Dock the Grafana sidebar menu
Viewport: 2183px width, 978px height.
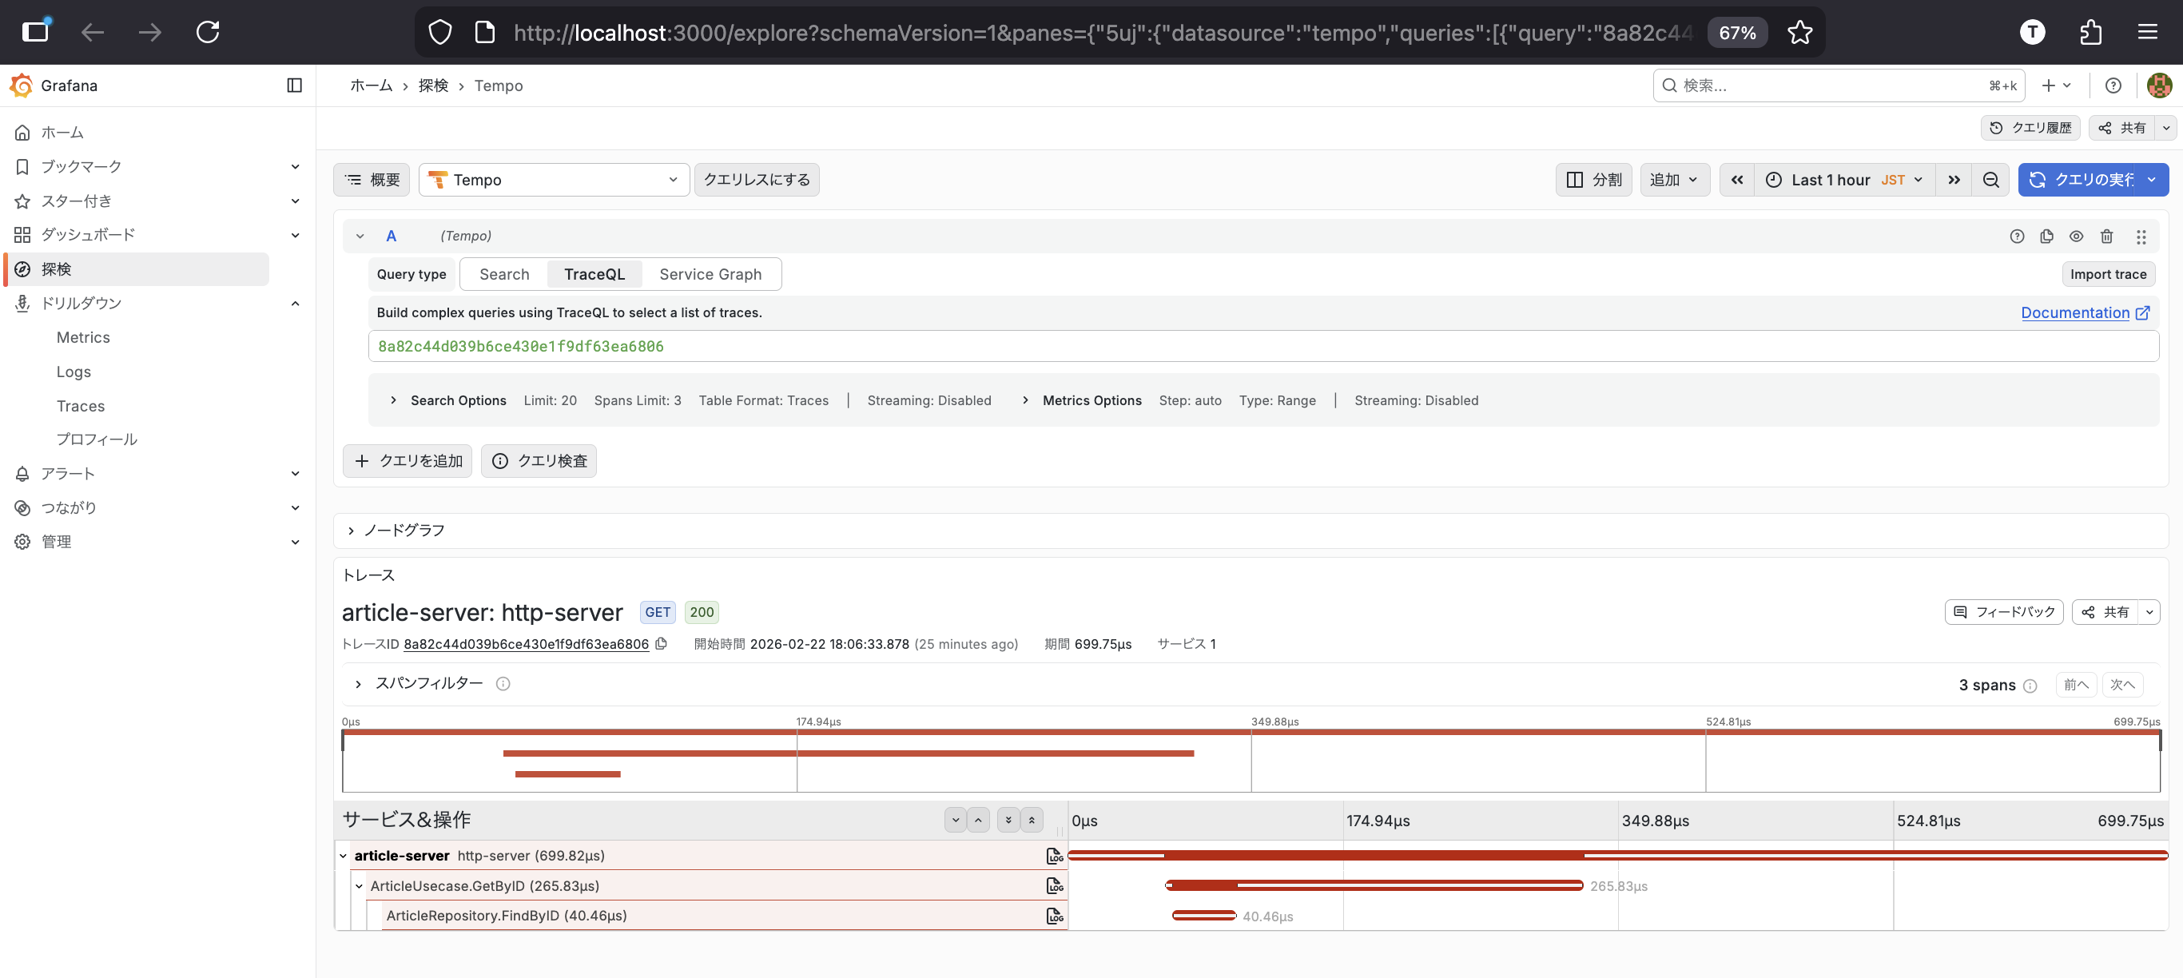tap(294, 85)
